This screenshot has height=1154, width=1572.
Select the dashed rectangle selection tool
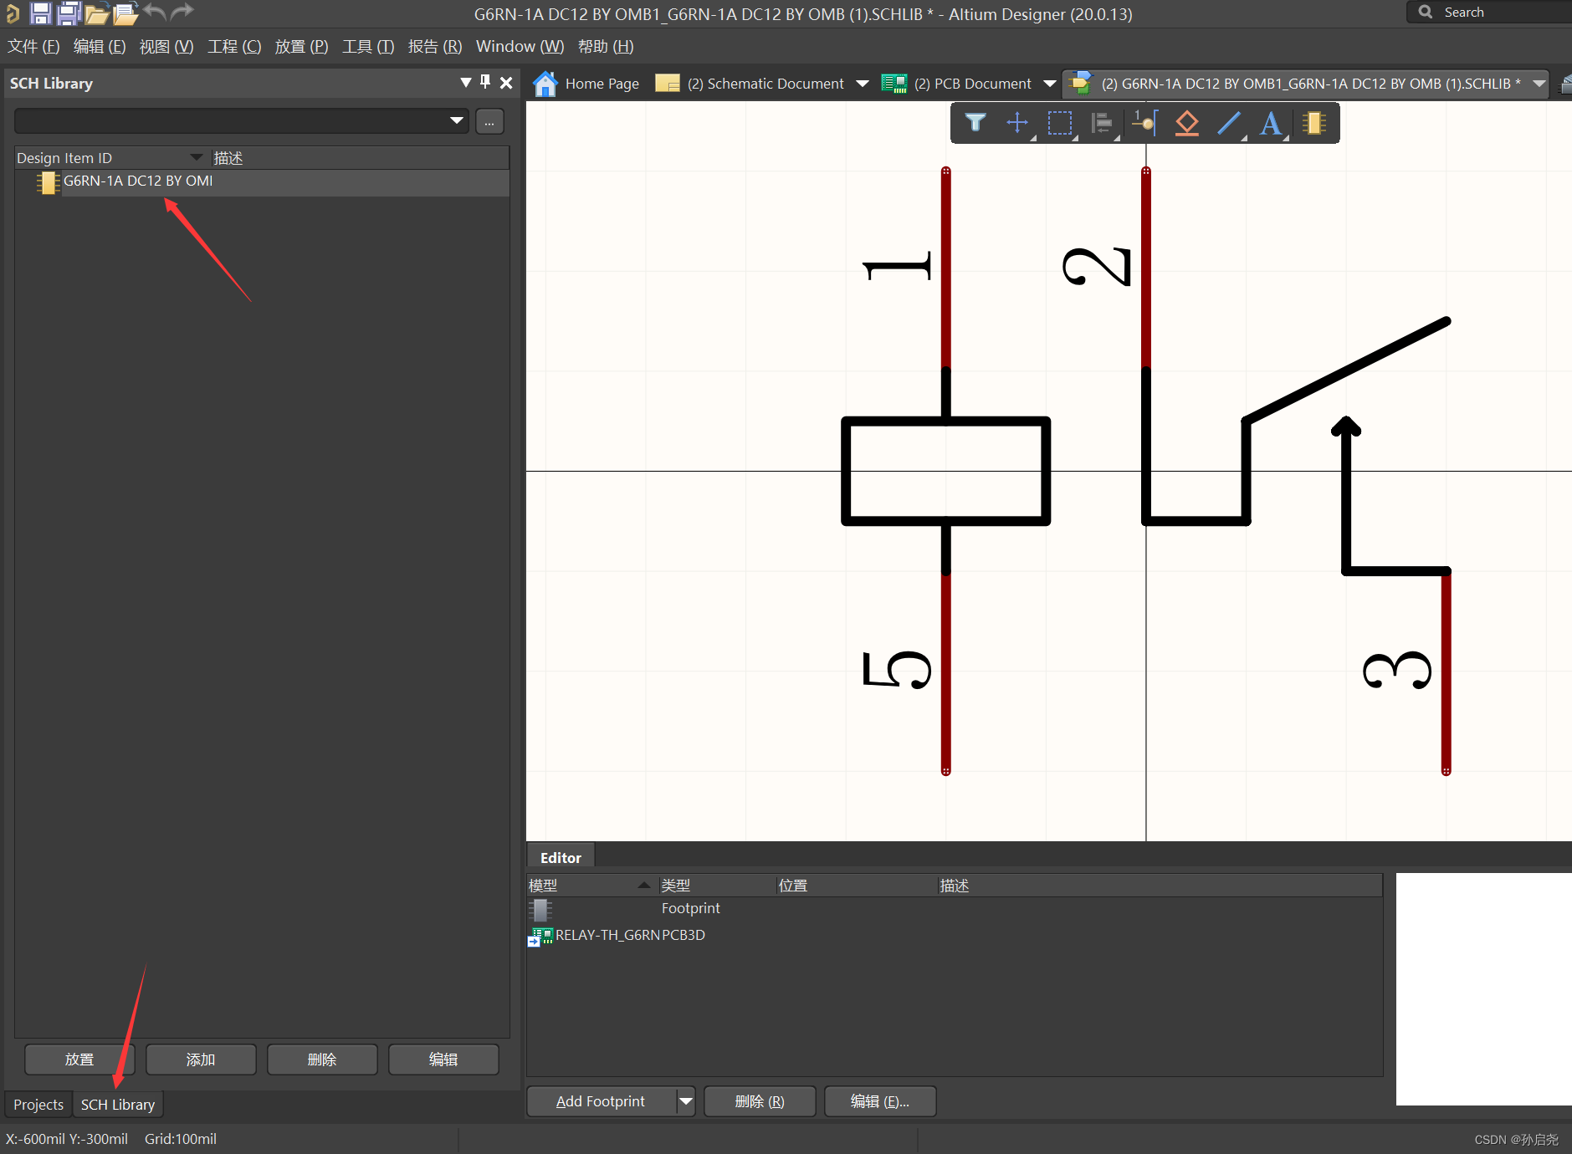(1060, 123)
